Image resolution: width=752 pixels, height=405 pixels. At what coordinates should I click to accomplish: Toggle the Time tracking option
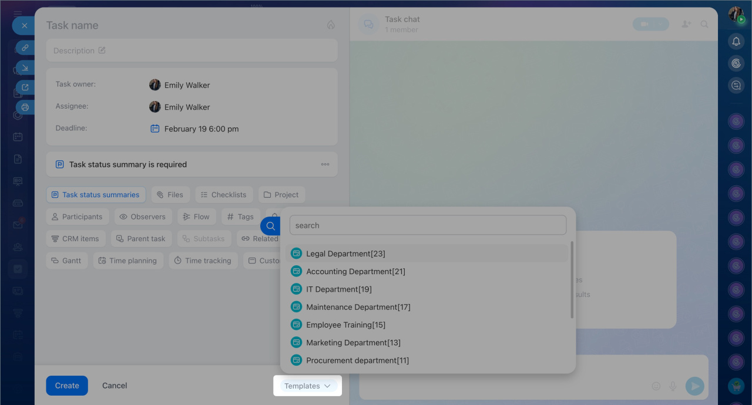(x=203, y=261)
